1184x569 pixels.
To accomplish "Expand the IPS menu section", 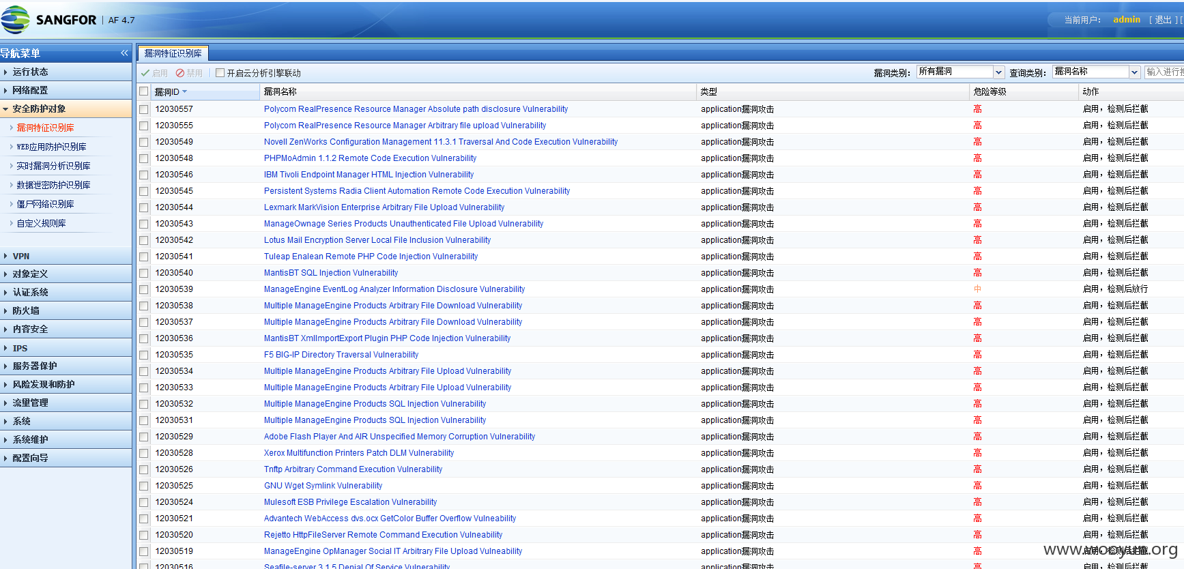I will (x=66, y=348).
